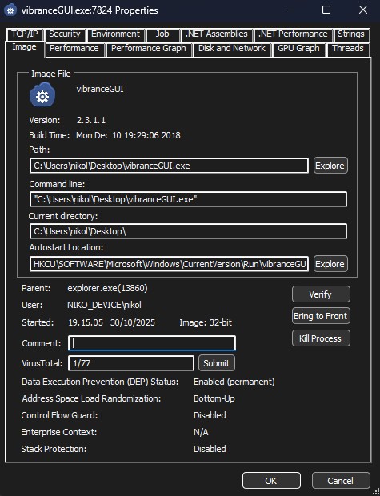Image resolution: width=380 pixels, height=496 pixels.
Task: Click the version value 2.3.1.1
Action: coord(91,120)
